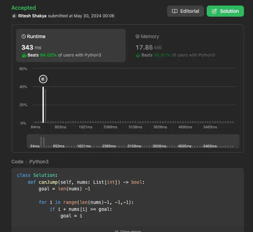Click the range slider handle in the mini chart
The image size is (253, 232).
coord(42,141)
